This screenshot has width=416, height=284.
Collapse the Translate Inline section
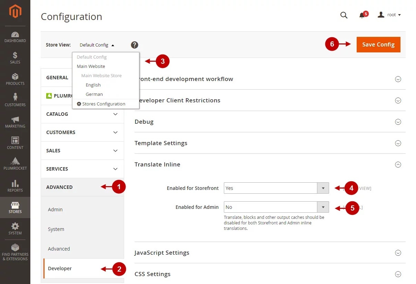pyautogui.click(x=270, y=164)
